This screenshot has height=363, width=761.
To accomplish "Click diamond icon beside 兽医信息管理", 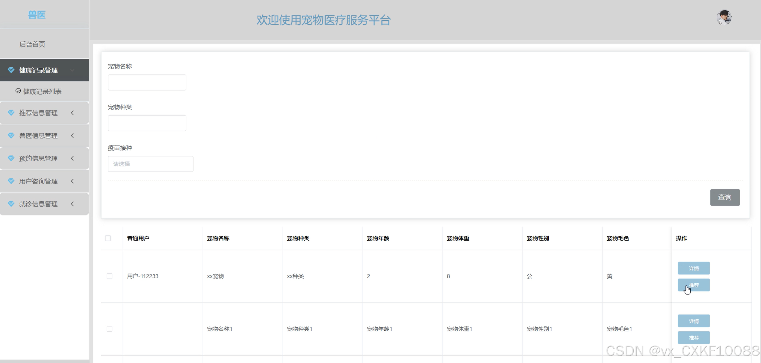I will tap(11, 136).
